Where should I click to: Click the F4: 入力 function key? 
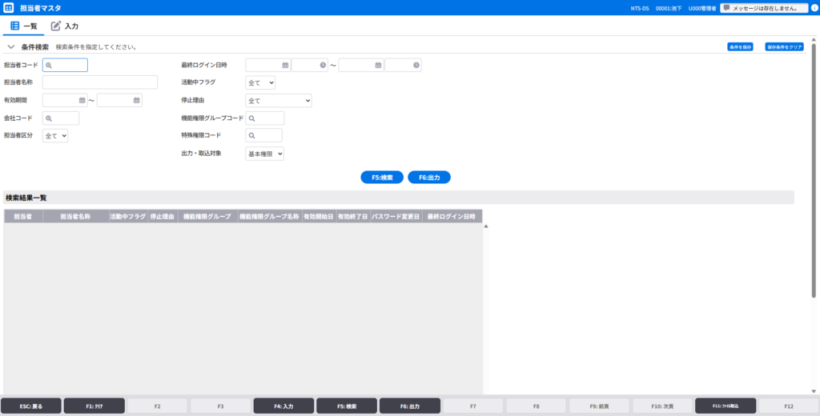283,406
